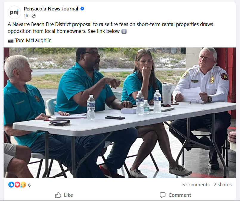Viewport: 240px width, 201px height.
Task: Open the 1h post timestamp
Action: tap(26, 16)
